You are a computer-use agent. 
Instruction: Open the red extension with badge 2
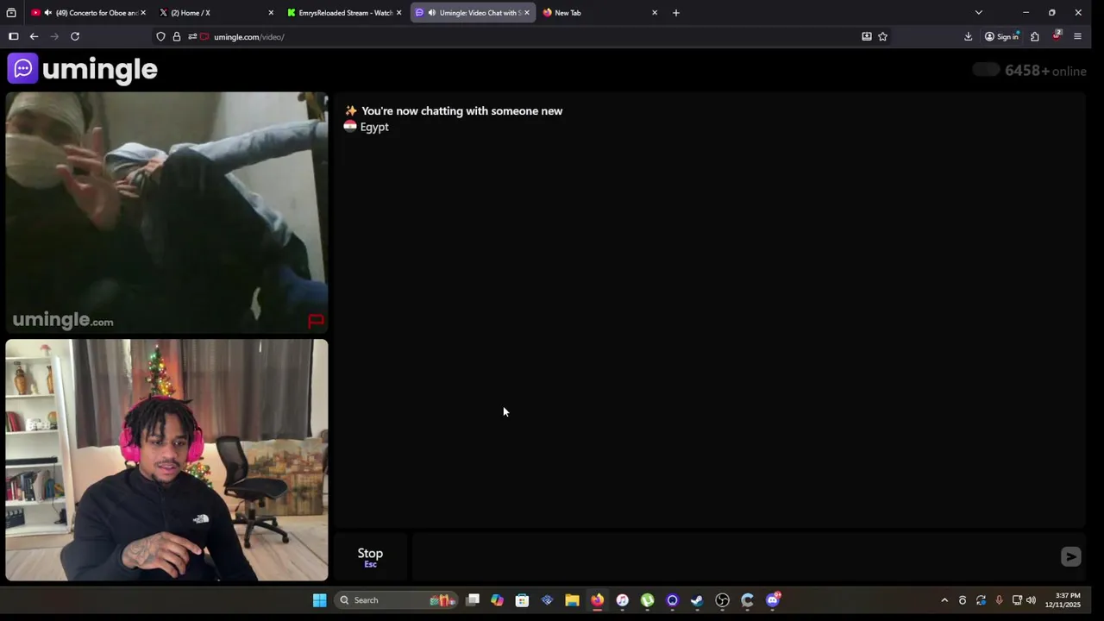(1057, 36)
